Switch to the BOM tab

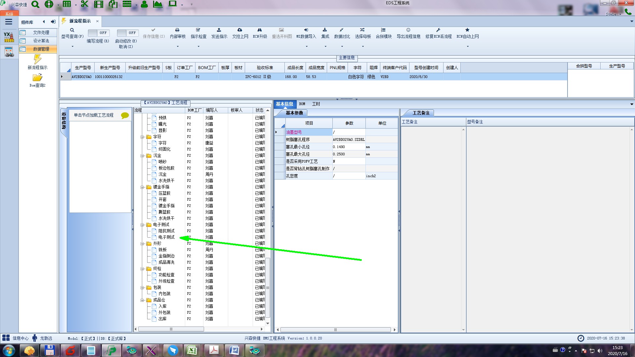click(x=302, y=104)
